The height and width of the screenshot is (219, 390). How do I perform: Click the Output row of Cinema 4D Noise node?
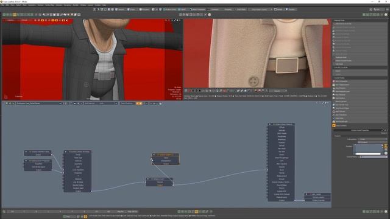pos(78,191)
